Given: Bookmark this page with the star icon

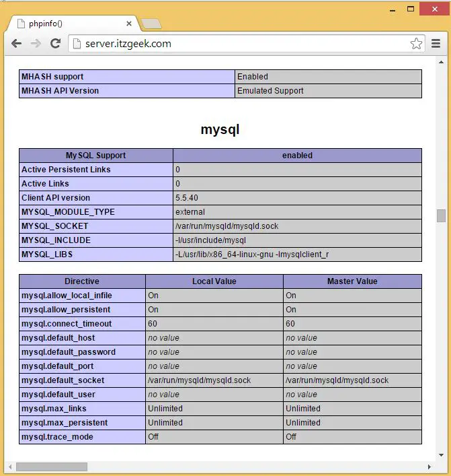Looking at the screenshot, I should [416, 43].
